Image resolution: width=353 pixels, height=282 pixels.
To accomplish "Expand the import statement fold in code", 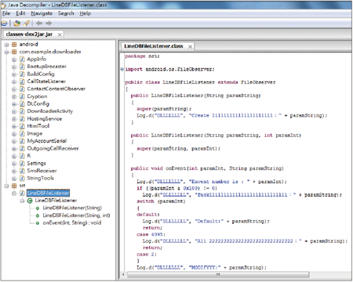I will (122, 69).
